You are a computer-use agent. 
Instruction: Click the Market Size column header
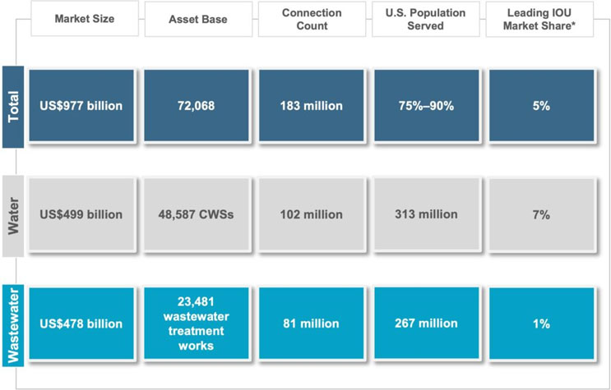tap(83, 19)
